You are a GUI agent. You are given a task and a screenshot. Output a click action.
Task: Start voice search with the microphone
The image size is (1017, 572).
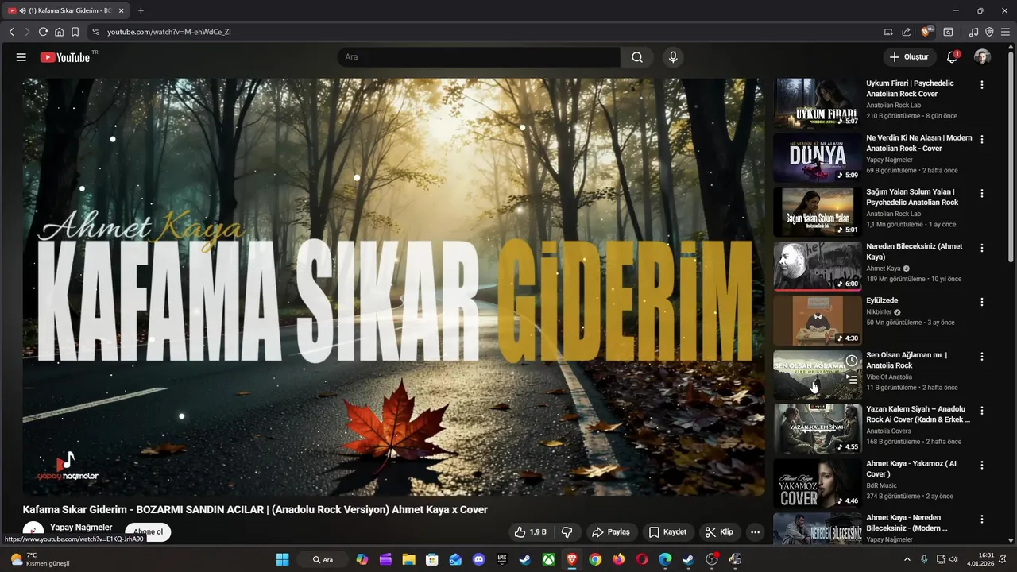pyautogui.click(x=673, y=57)
